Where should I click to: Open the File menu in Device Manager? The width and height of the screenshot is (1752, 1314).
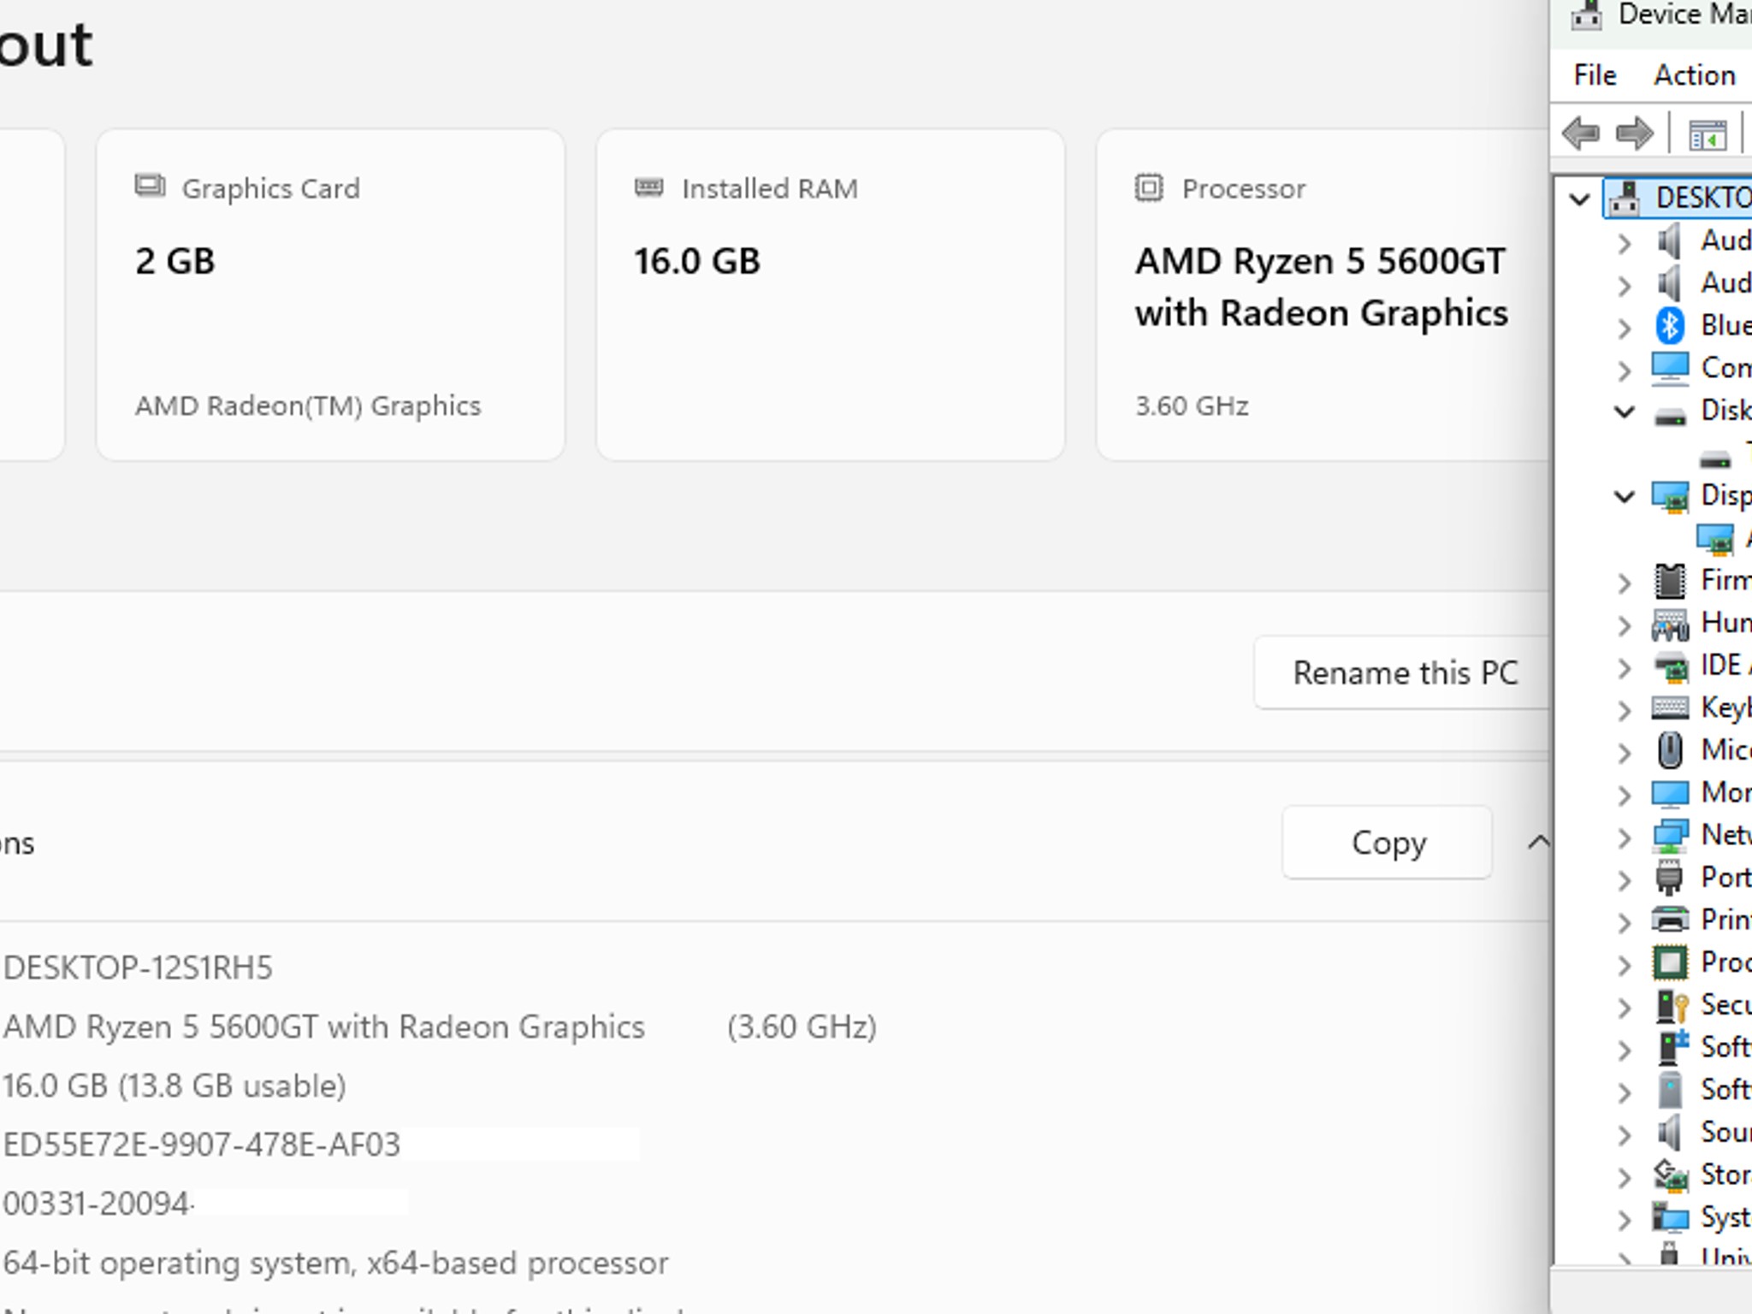pyautogui.click(x=1595, y=75)
